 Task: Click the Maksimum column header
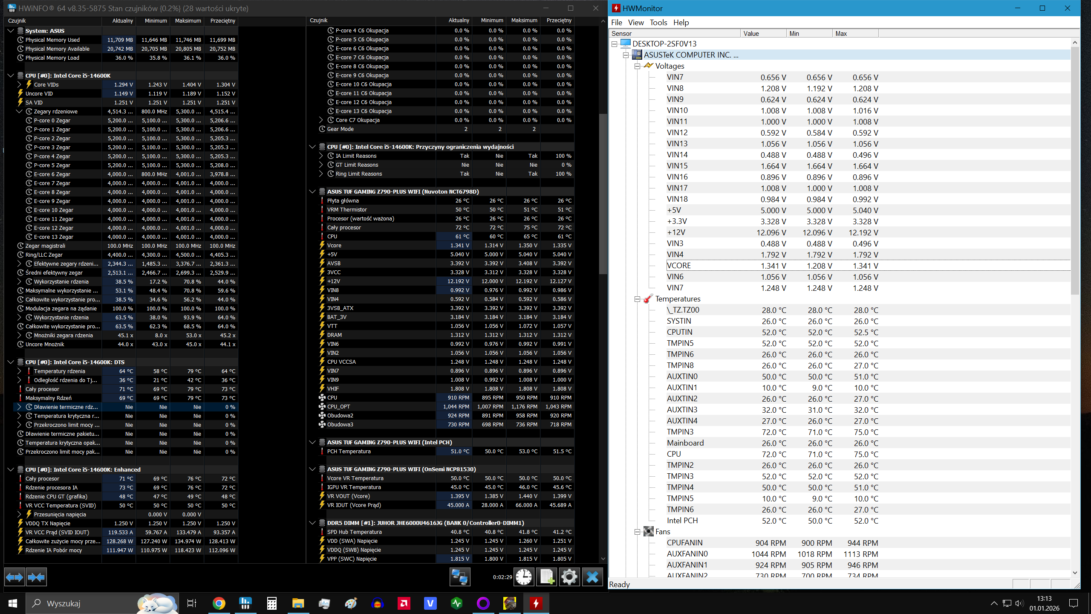(x=188, y=20)
